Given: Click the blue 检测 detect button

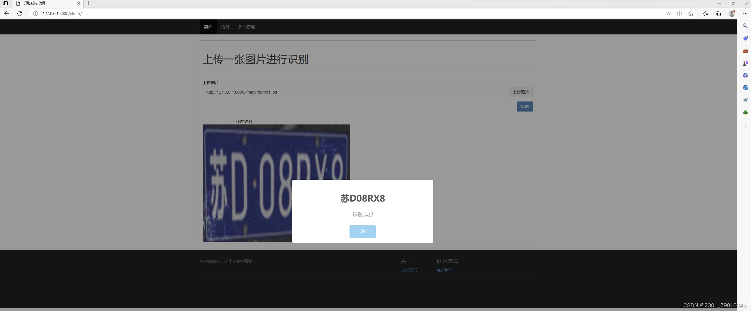Looking at the screenshot, I should pyautogui.click(x=525, y=107).
